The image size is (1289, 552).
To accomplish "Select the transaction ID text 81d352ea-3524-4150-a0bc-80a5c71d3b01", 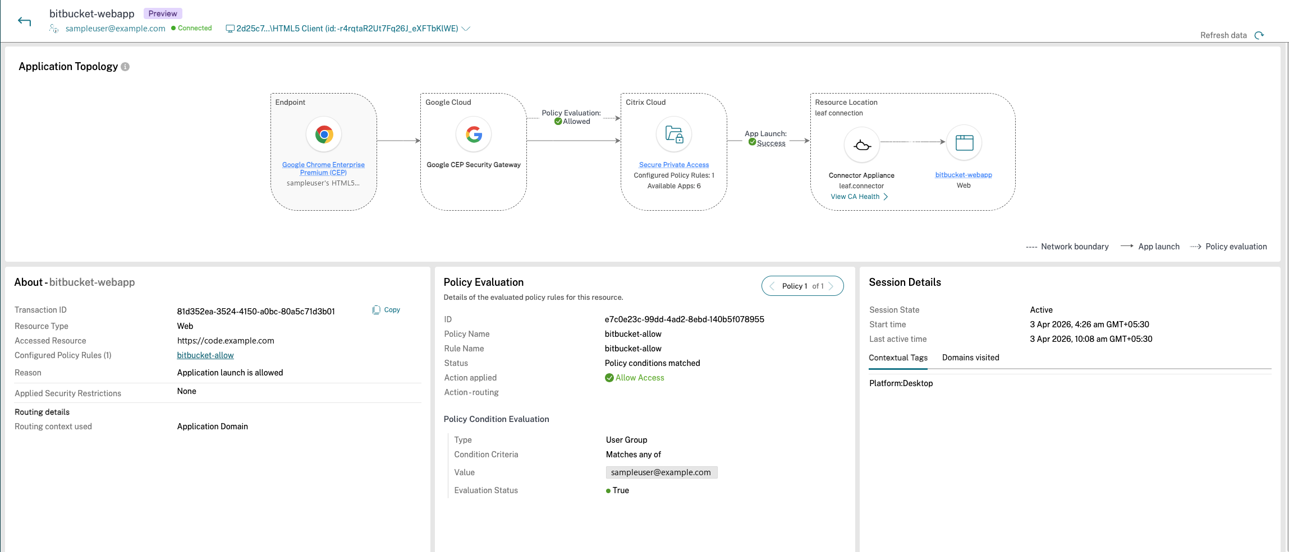I will click(256, 312).
